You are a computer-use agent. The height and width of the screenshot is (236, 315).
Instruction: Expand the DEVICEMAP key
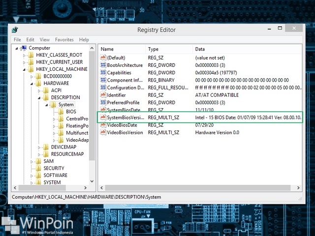(x=39, y=147)
